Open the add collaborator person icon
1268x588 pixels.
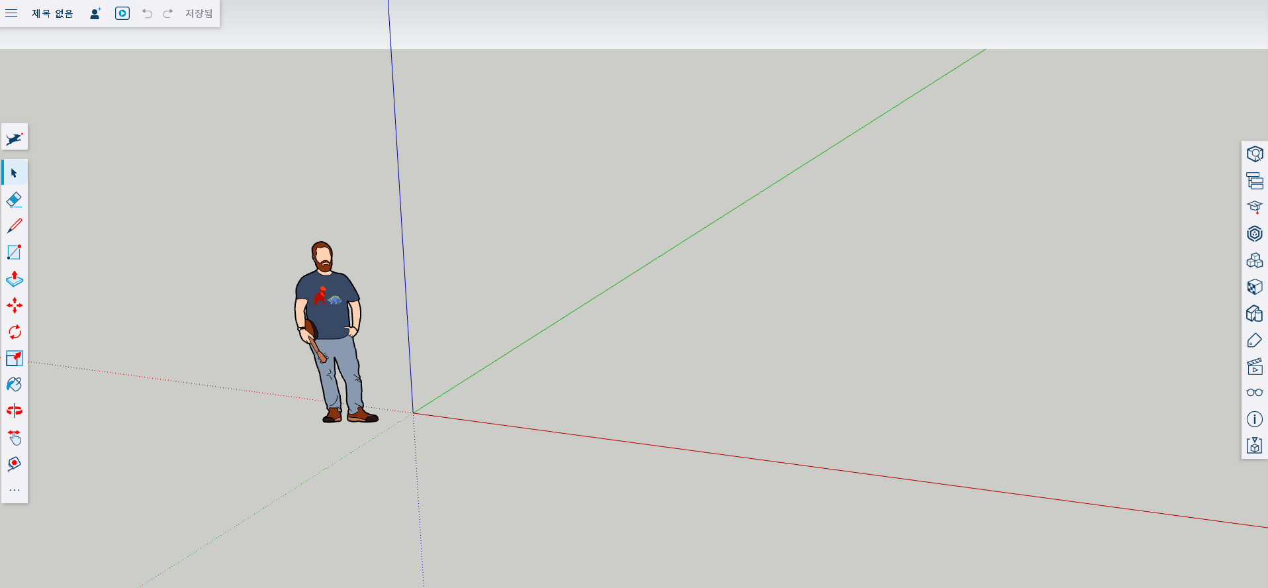[95, 13]
